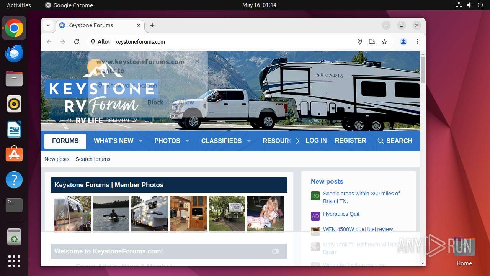Open the power tray icon
Image resolution: width=490 pixels, height=276 pixels.
(480, 5)
